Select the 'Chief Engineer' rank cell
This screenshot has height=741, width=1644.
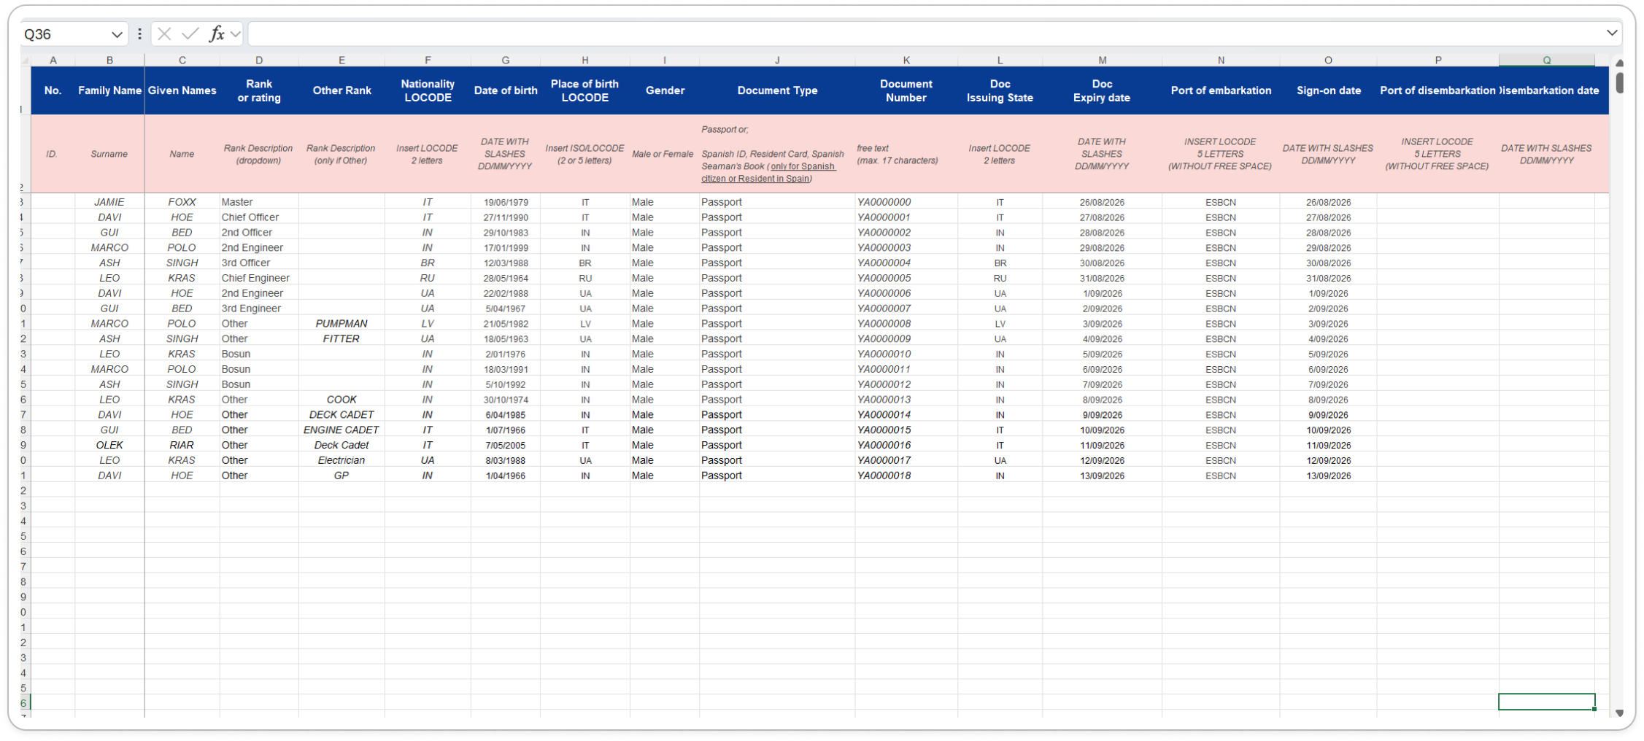tap(259, 278)
